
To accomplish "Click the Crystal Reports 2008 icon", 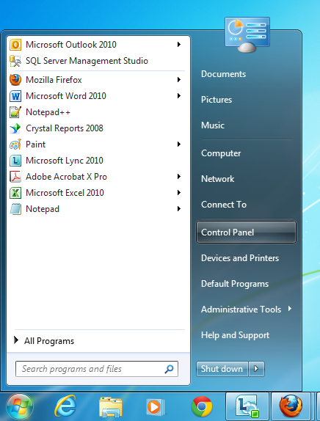I will pos(15,128).
